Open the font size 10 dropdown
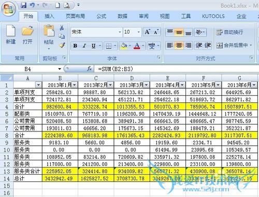The width and height of the screenshot is (259, 197). 138,32
